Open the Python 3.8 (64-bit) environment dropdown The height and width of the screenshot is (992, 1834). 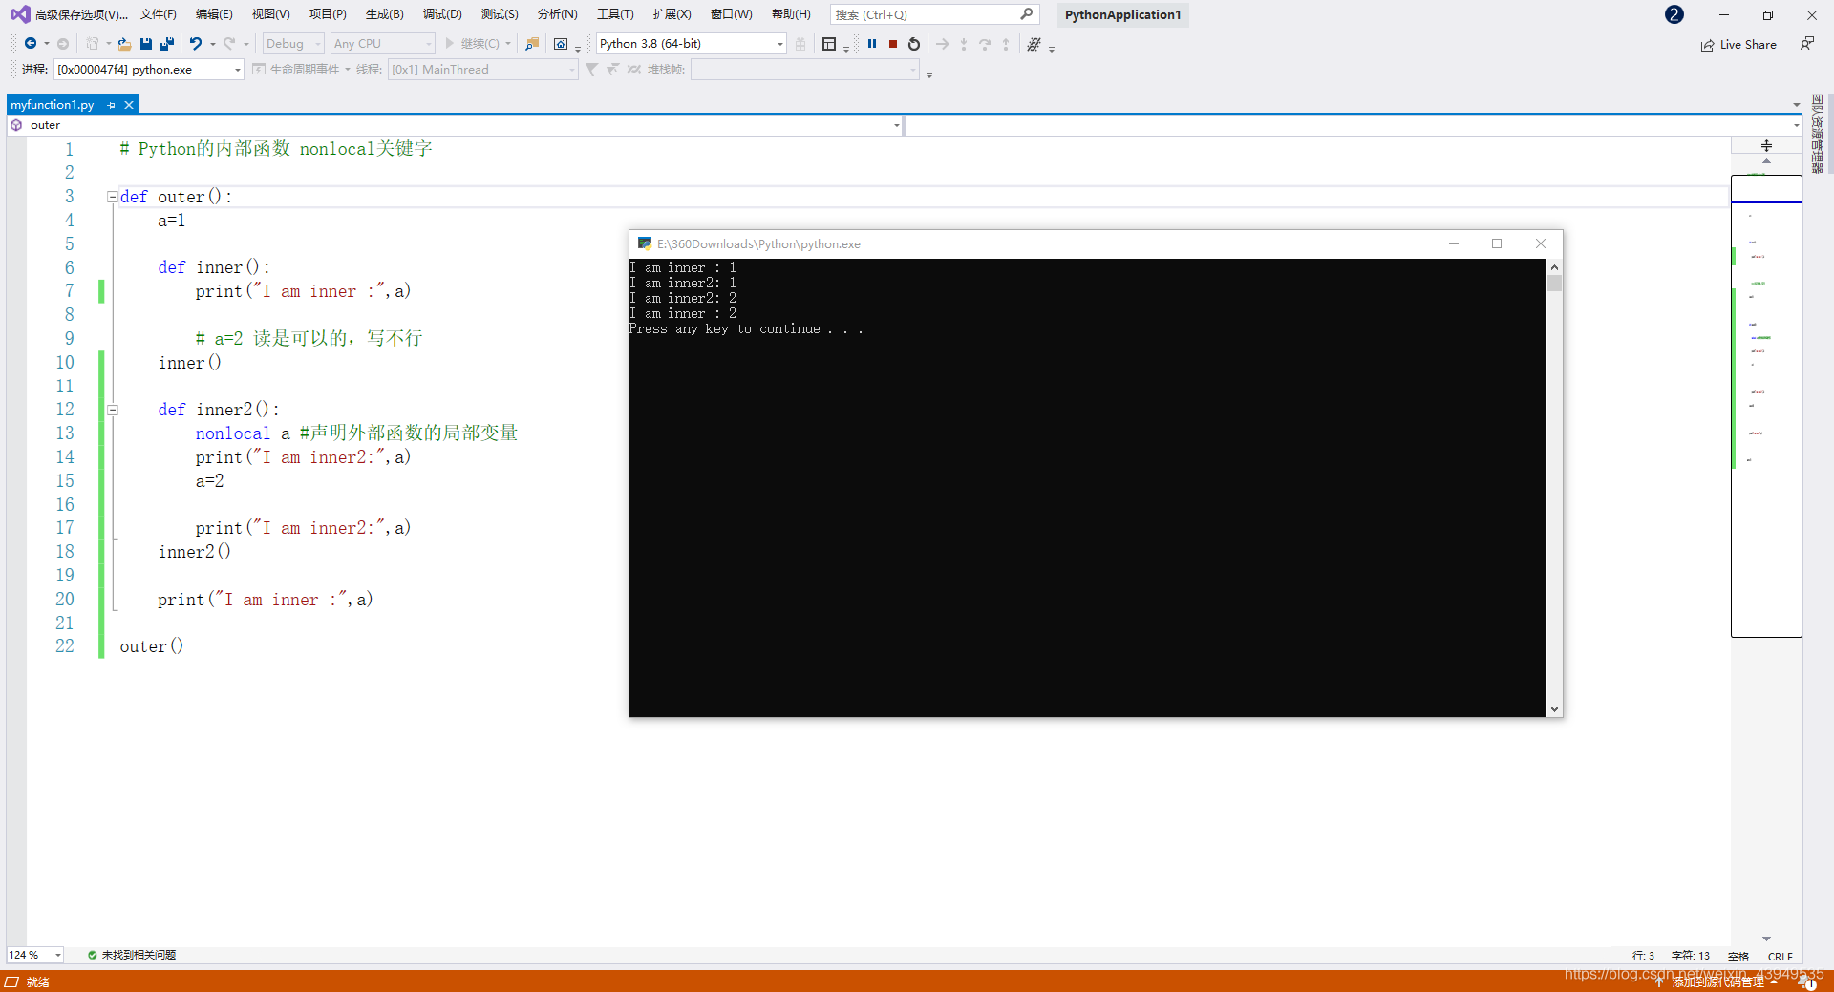[x=692, y=44]
